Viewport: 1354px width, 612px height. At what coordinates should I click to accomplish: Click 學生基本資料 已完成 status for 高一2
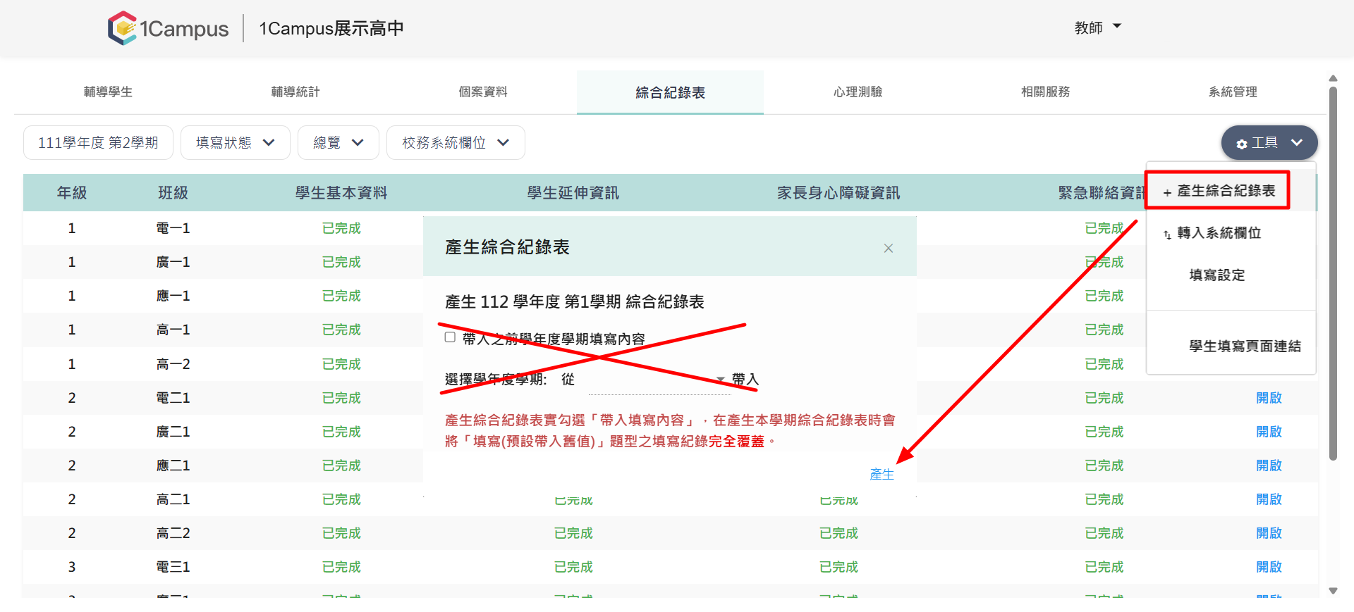pyautogui.click(x=341, y=364)
